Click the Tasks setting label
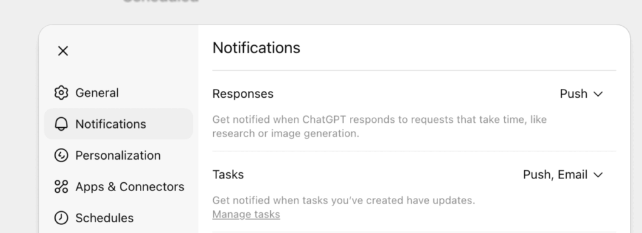642x233 pixels. point(228,175)
